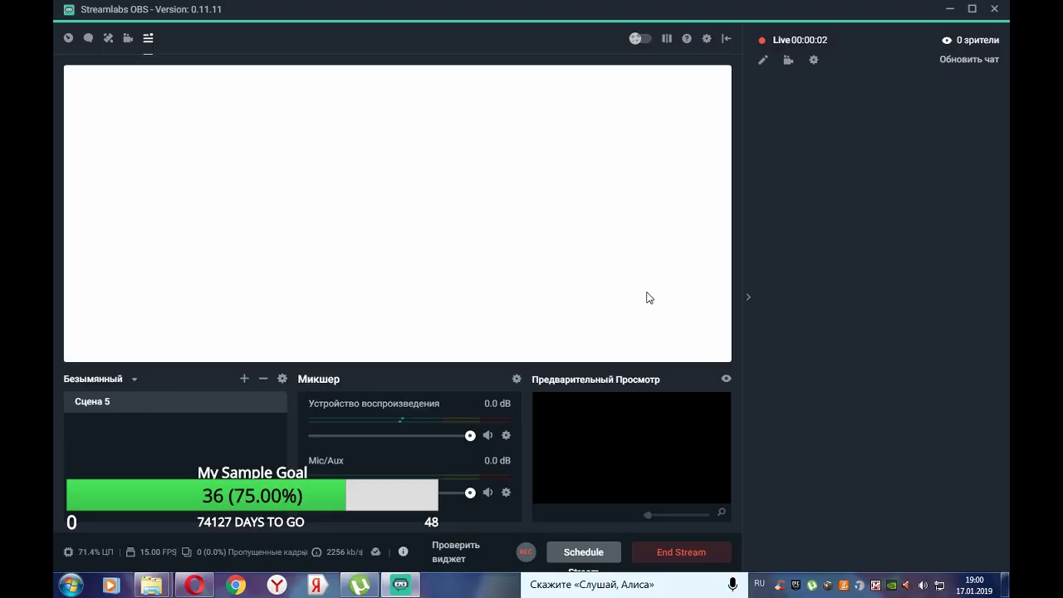Open chat panel settings gear
Viewport: 1063px width, 598px height.
[x=814, y=60]
